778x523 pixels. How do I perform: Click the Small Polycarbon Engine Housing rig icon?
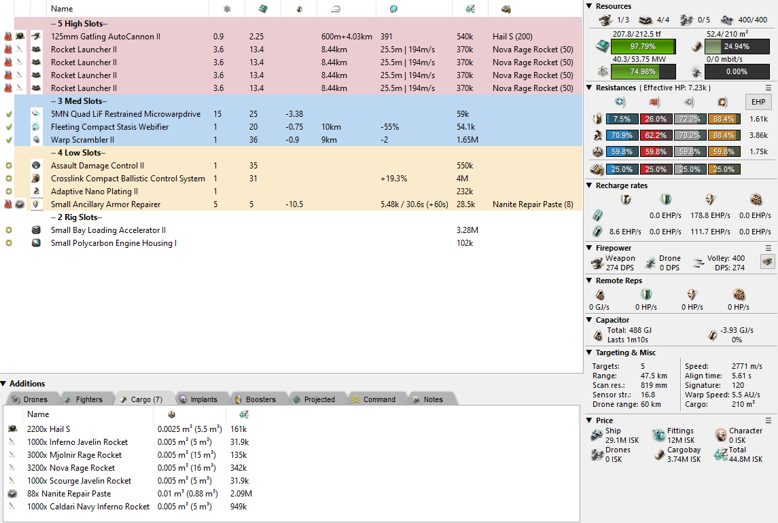(36, 243)
